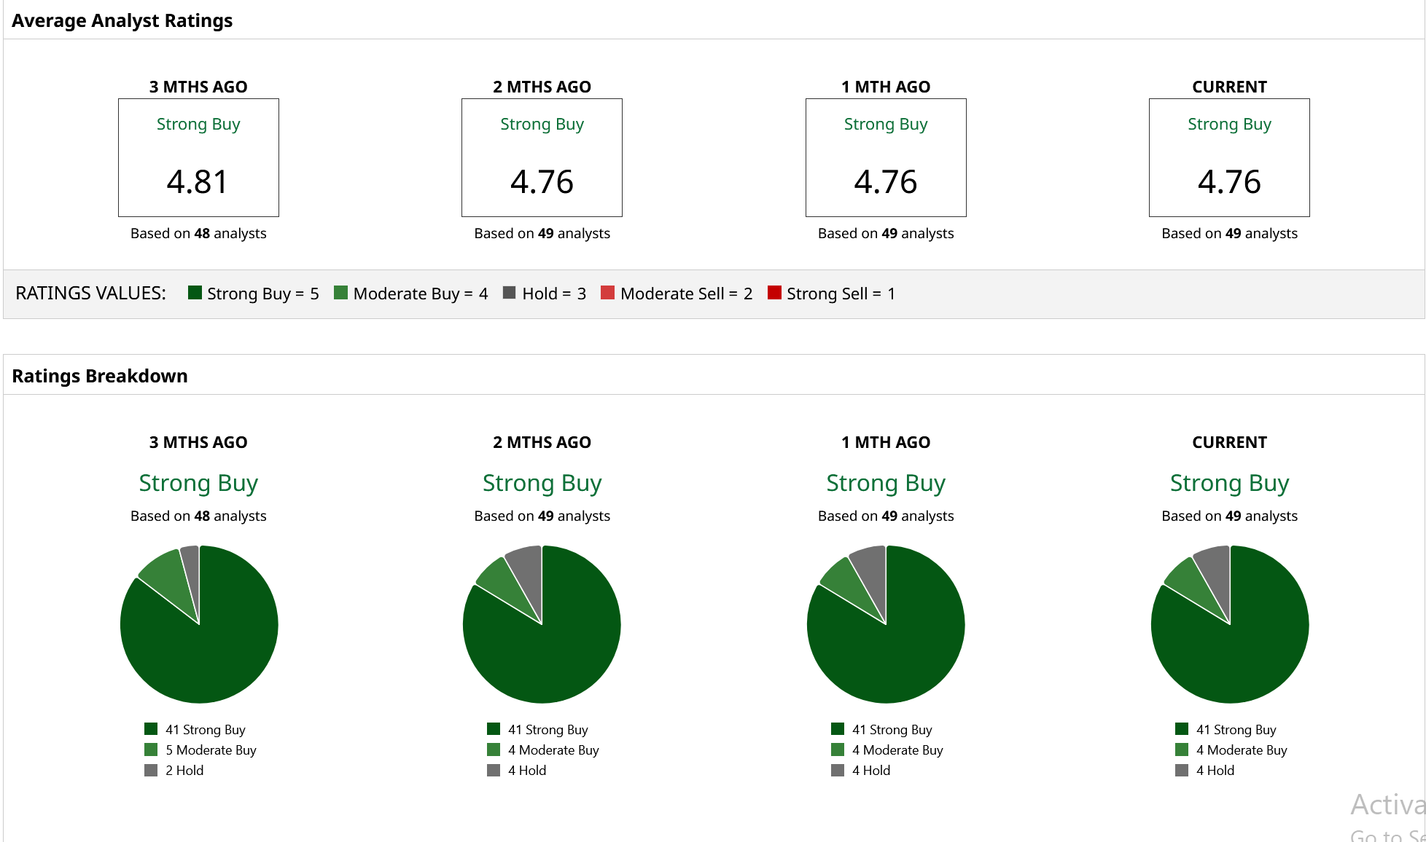Click the Ratings Breakdown heading
This screenshot has height=842, width=1426.
[x=100, y=376]
